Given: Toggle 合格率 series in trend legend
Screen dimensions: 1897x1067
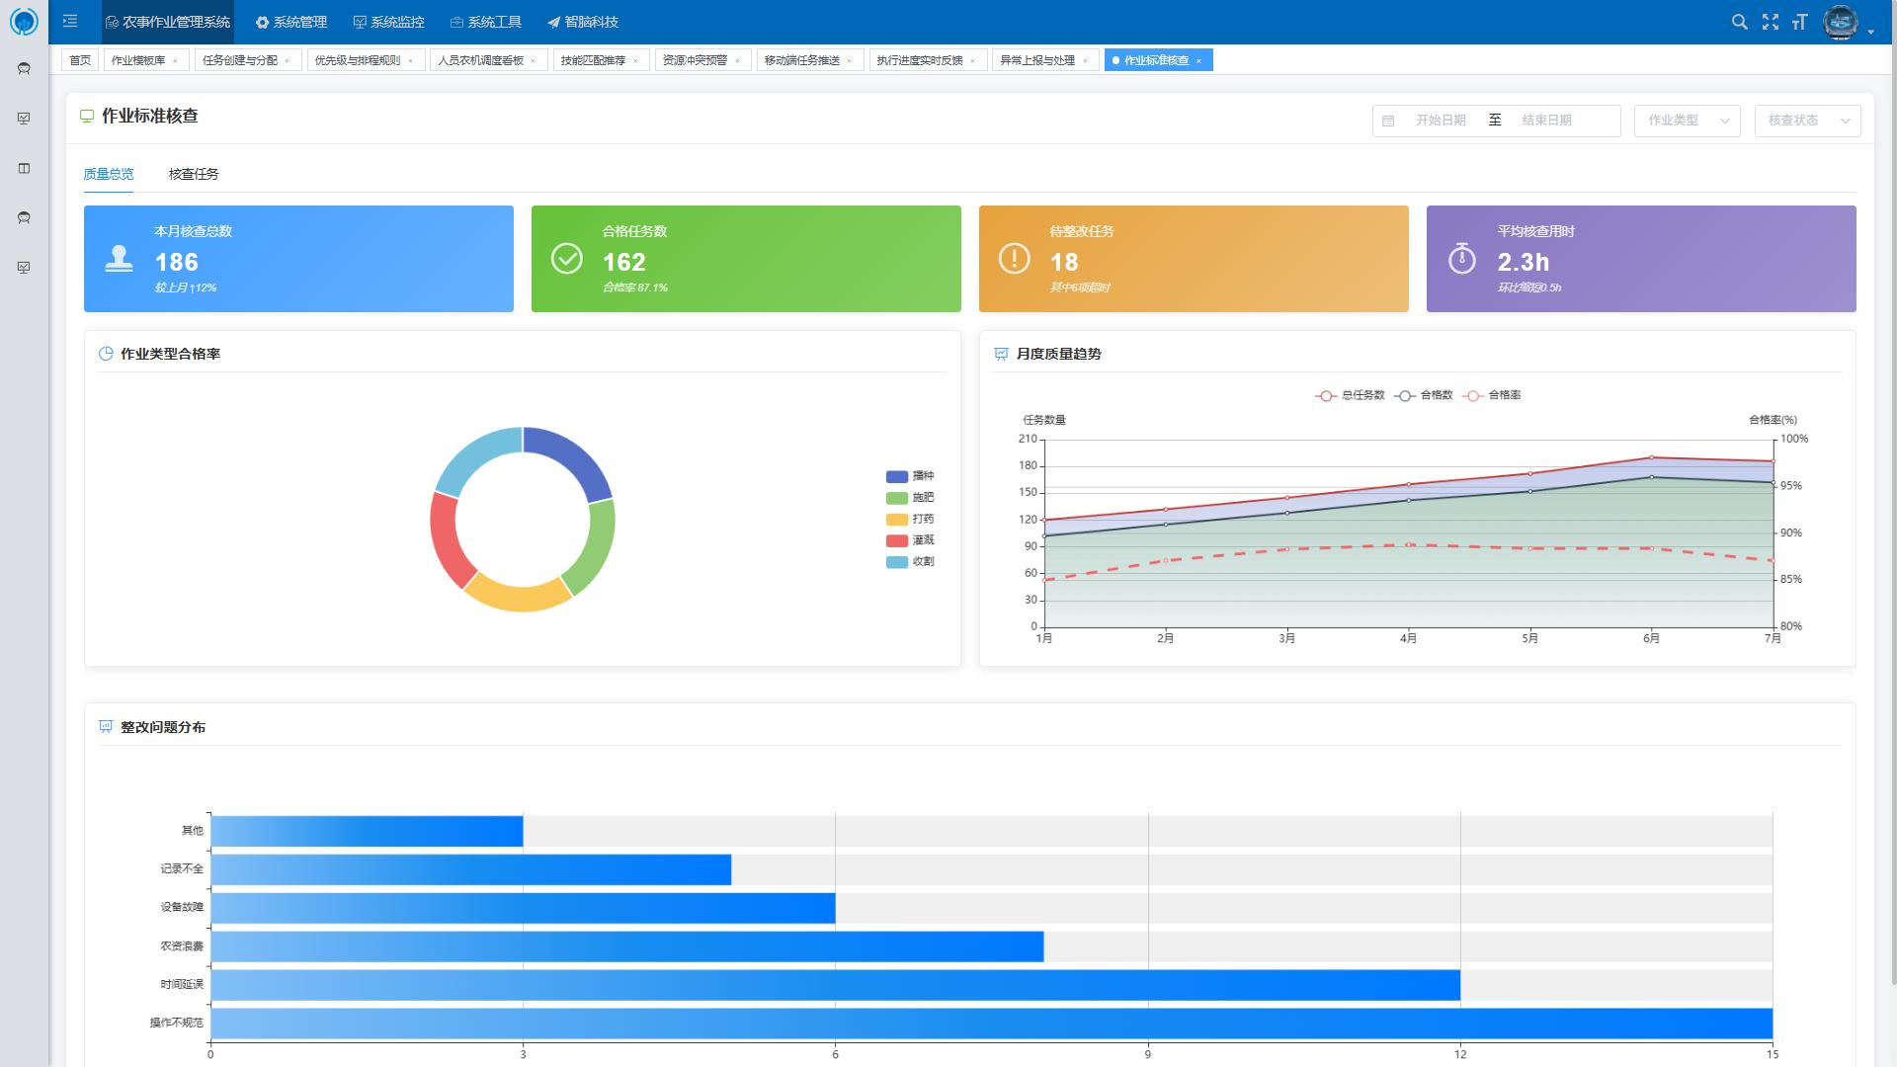Looking at the screenshot, I should [x=1504, y=395].
